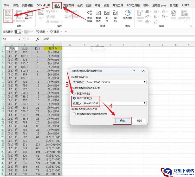Toggle the 自动保存 autosave switch
The width and height of the screenshot is (195, 177).
[x=18, y=32]
